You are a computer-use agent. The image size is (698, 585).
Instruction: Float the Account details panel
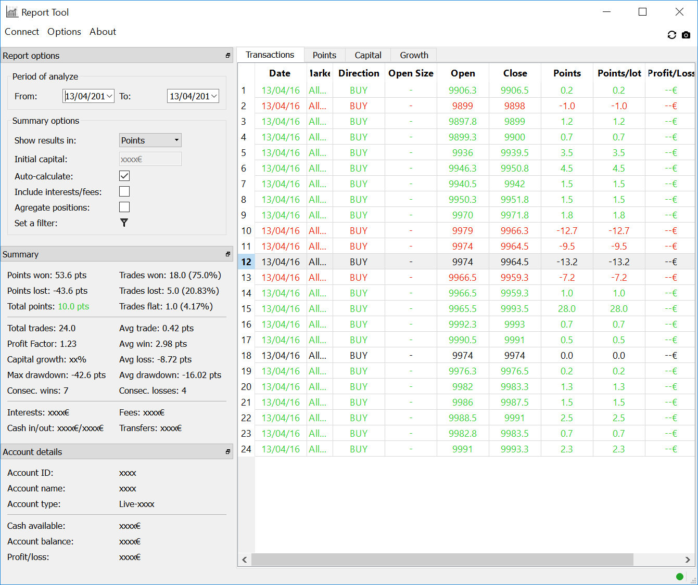[227, 452]
